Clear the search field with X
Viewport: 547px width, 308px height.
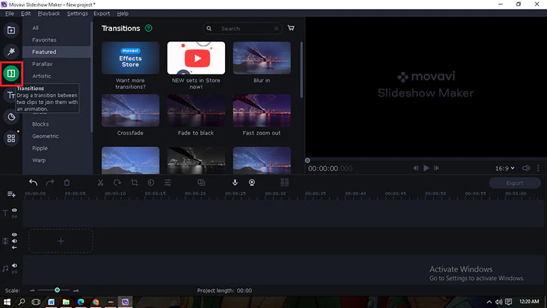pyautogui.click(x=276, y=29)
